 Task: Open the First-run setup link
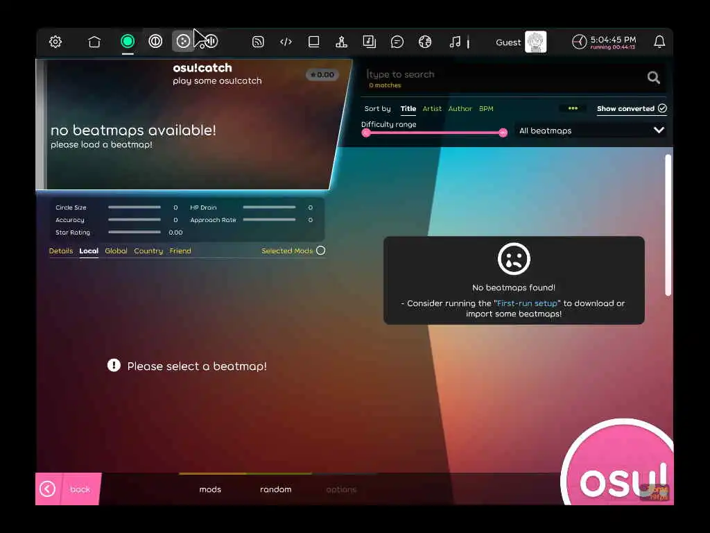[527, 304]
